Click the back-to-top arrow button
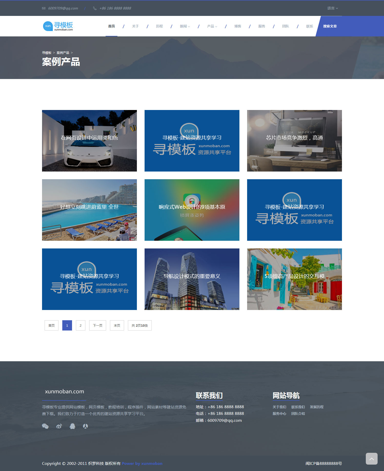The width and height of the screenshot is (384, 471). 371,458
